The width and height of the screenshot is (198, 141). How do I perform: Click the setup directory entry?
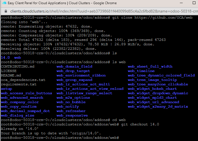pyautogui.click(x=6, y=89)
